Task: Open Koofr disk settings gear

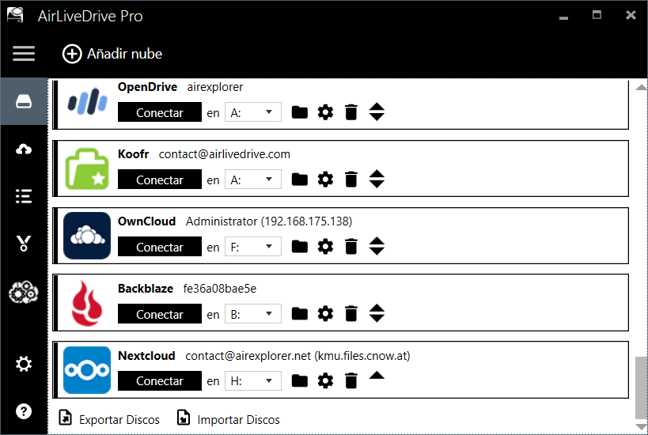Action: coord(325,180)
